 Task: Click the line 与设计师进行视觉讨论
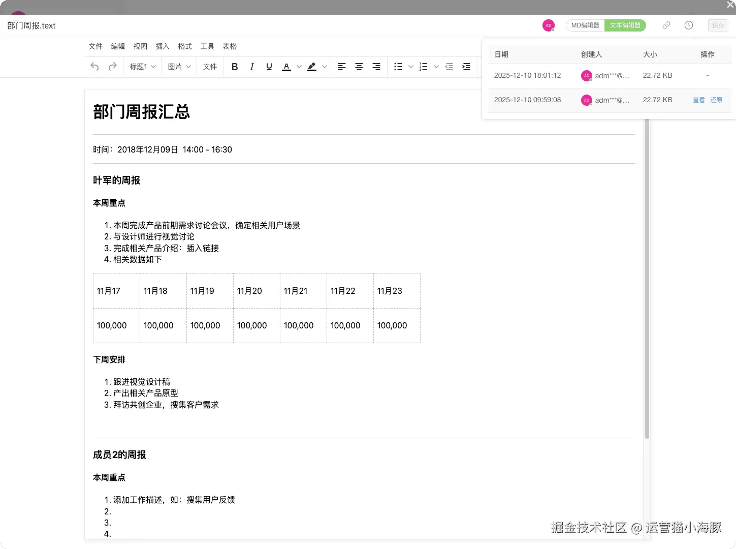click(x=154, y=236)
